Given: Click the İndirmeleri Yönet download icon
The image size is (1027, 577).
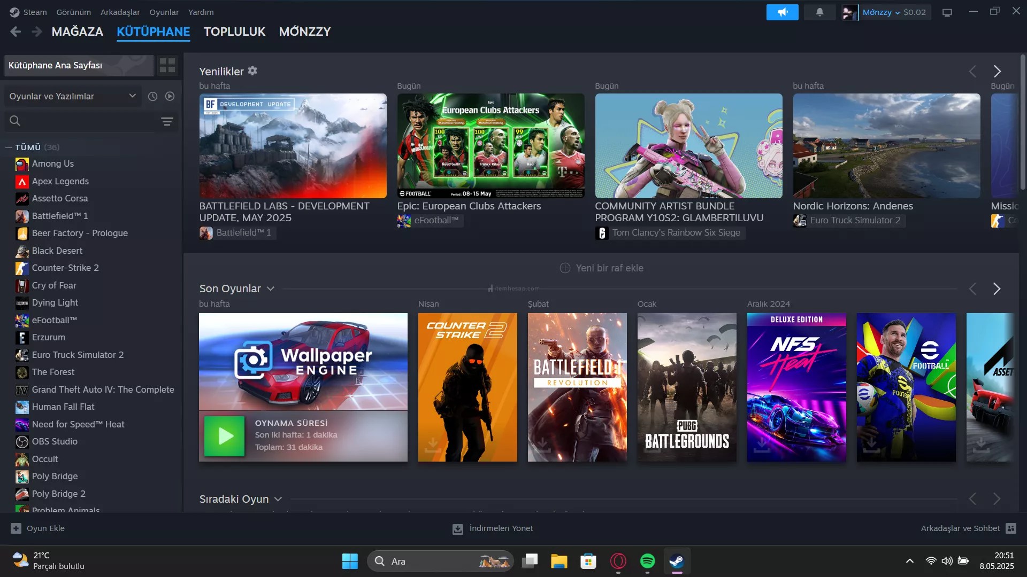Looking at the screenshot, I should [458, 529].
